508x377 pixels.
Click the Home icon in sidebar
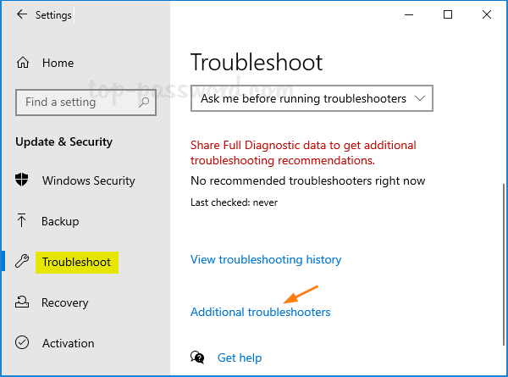tap(23, 63)
